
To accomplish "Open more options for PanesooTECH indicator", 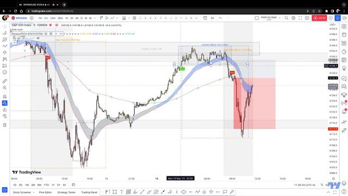I will (61, 34).
